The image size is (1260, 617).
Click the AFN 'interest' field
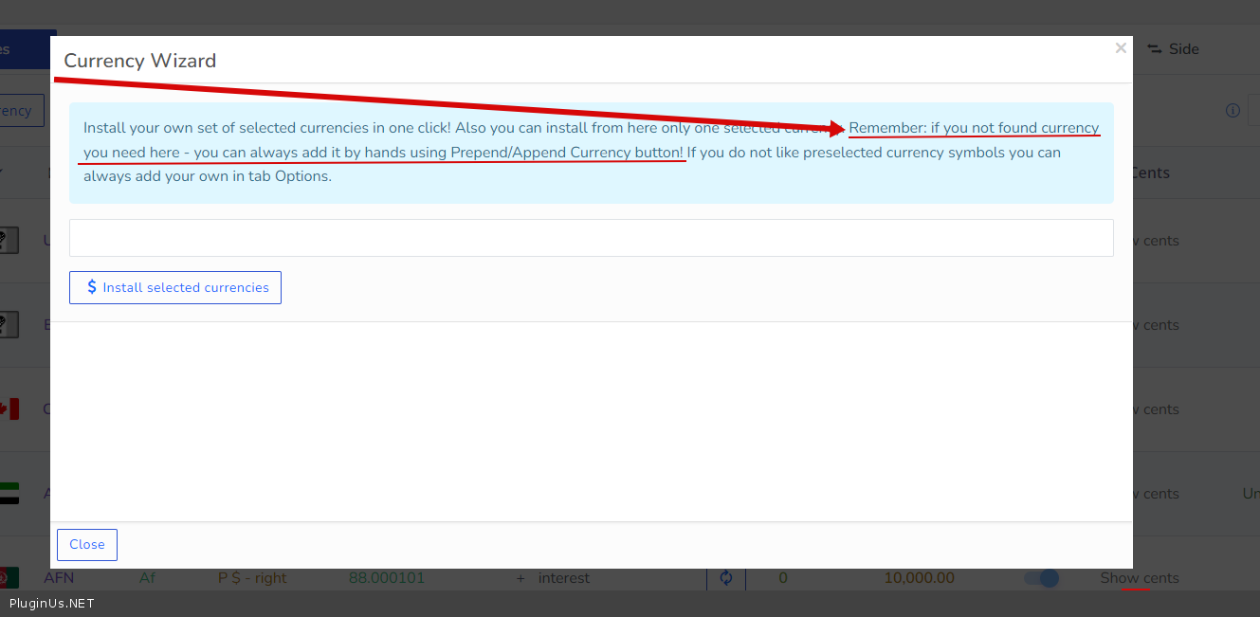pos(564,578)
